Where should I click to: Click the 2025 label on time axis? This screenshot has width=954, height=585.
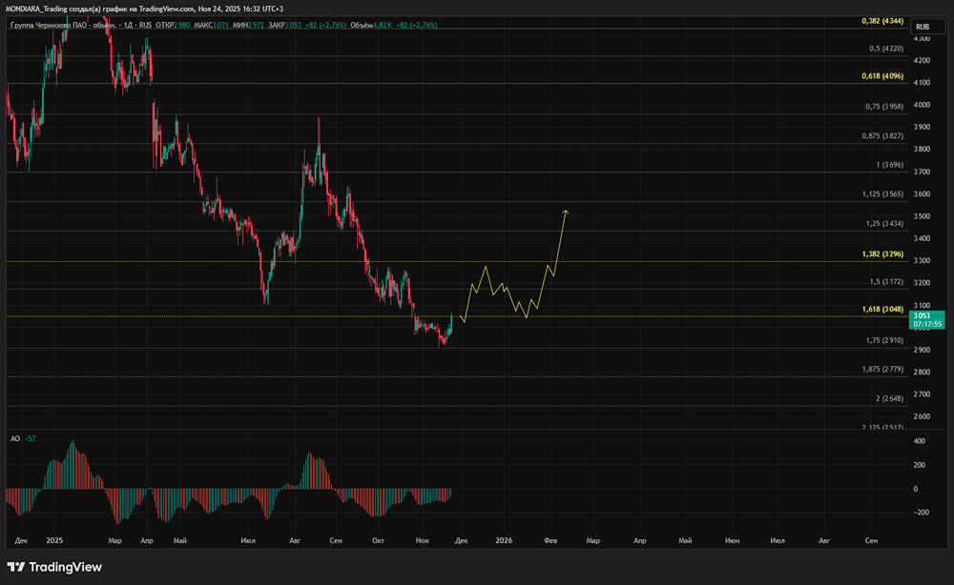tap(54, 540)
